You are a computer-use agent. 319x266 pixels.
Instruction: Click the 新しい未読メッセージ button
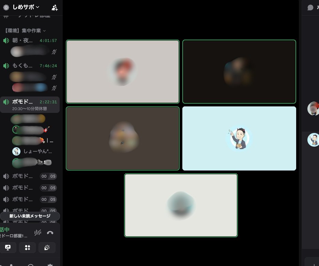pyautogui.click(x=30, y=216)
